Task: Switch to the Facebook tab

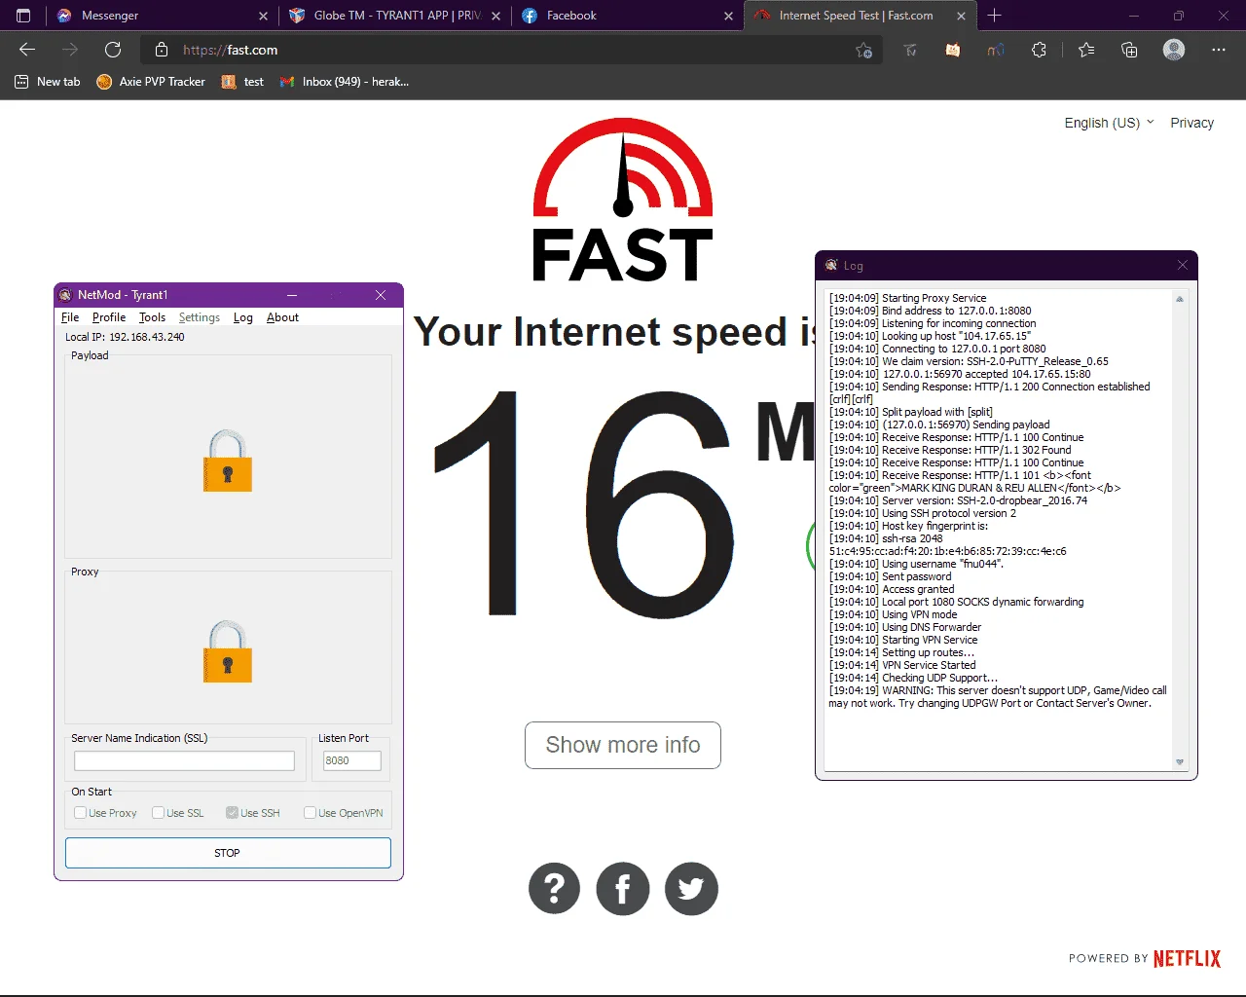Action: pyautogui.click(x=626, y=16)
